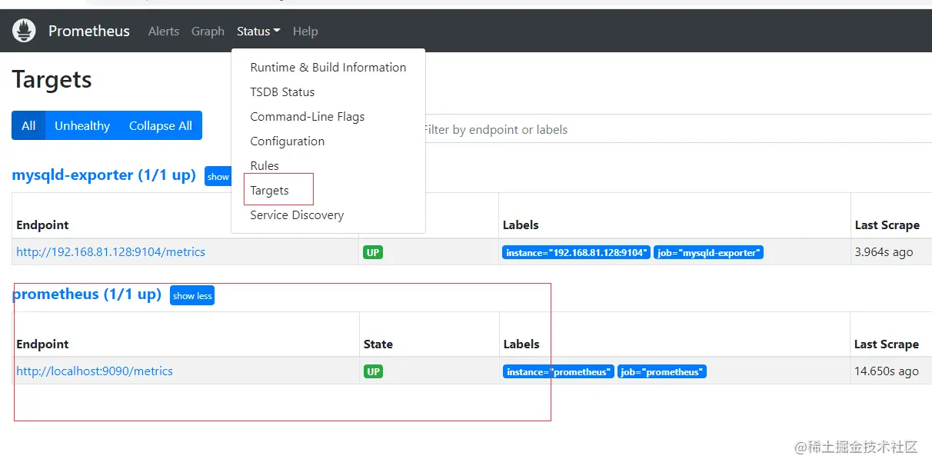The height and width of the screenshot is (469, 932).
Task: Open Service Discovery menu entry
Action: tap(328, 215)
